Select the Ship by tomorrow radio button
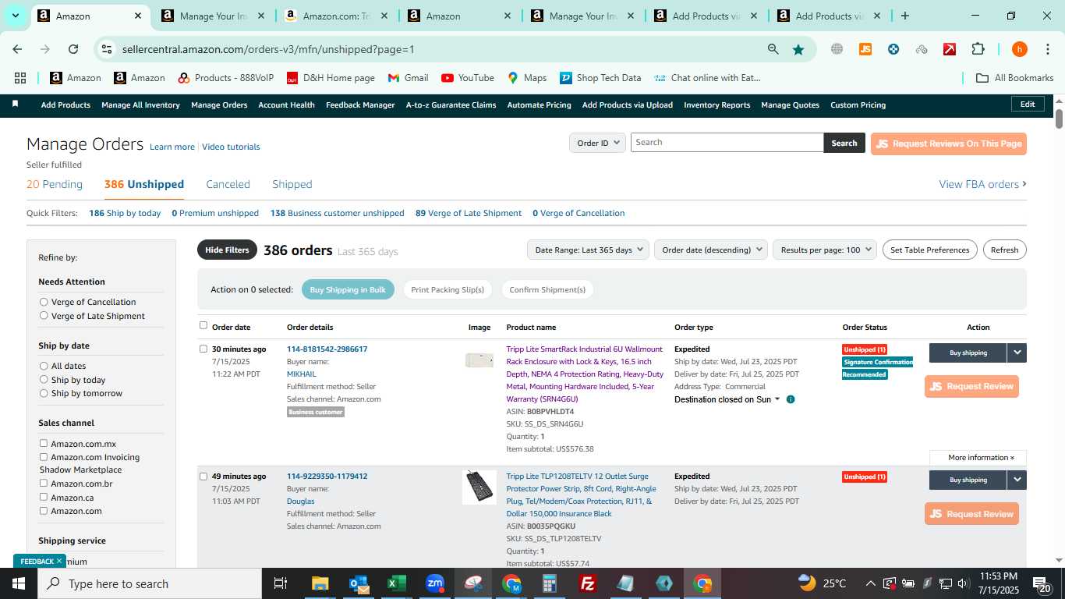1065x599 pixels. [44, 393]
